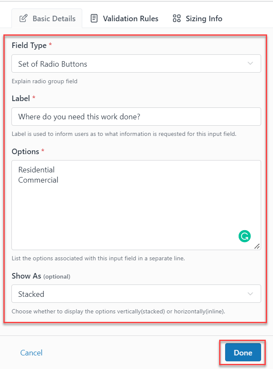Image resolution: width=273 pixels, height=369 pixels.
Task: Click the Cancel link
Action: (31, 352)
